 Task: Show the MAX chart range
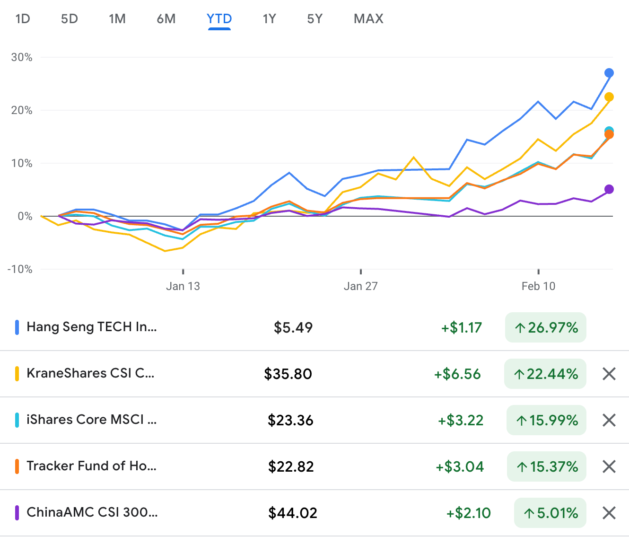click(368, 19)
